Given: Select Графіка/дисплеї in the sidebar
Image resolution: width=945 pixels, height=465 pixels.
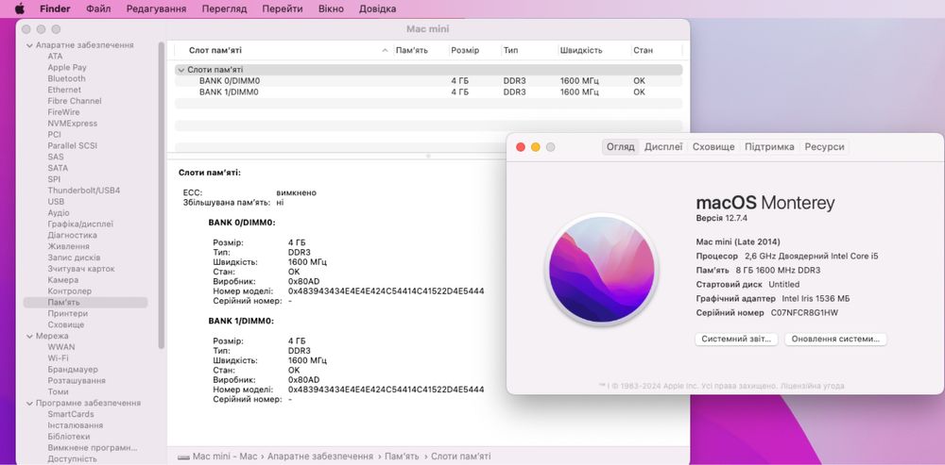Looking at the screenshot, I should coord(80,224).
